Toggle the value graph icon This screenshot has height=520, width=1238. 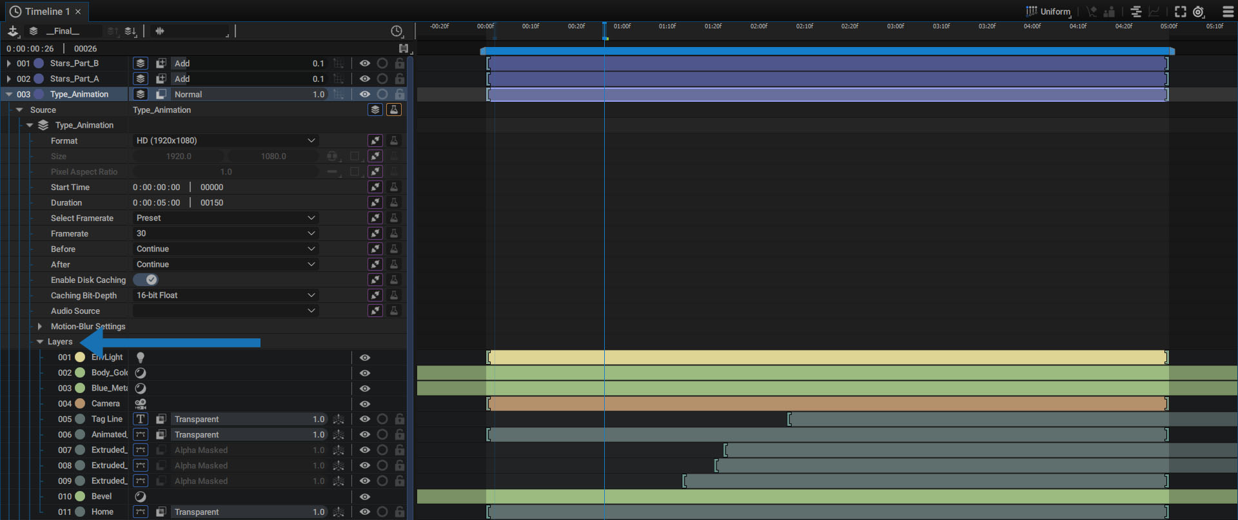[x=1154, y=12]
